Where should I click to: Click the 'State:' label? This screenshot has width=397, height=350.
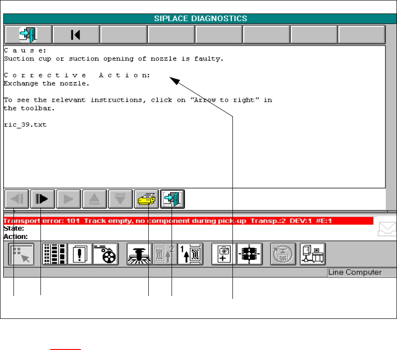pyautogui.click(x=13, y=229)
